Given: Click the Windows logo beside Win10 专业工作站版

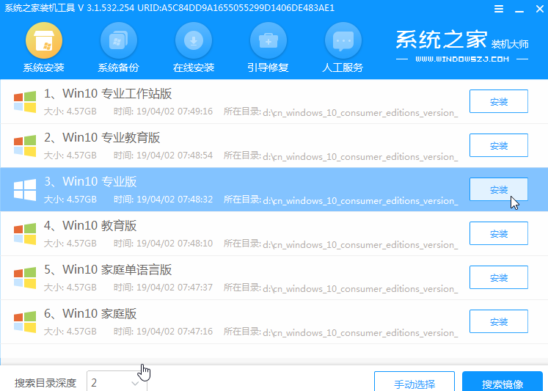Looking at the screenshot, I should [25, 102].
